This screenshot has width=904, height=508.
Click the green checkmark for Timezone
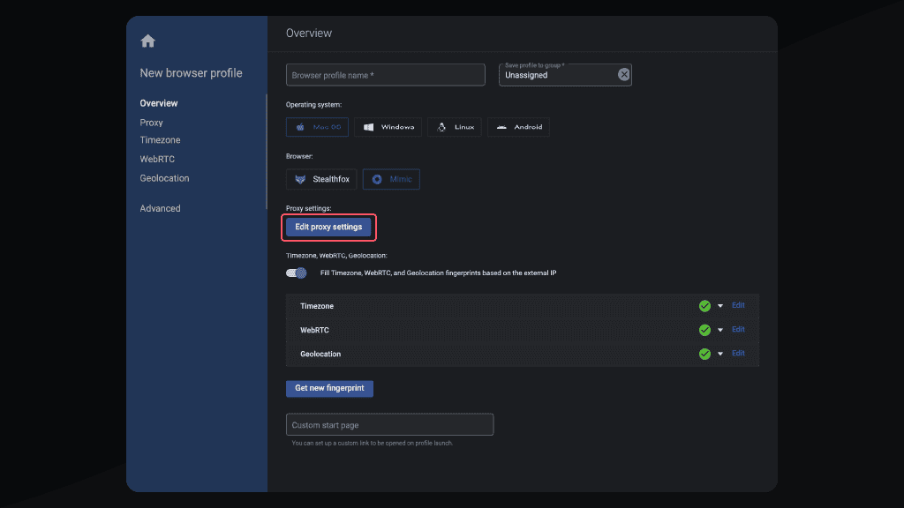click(704, 306)
